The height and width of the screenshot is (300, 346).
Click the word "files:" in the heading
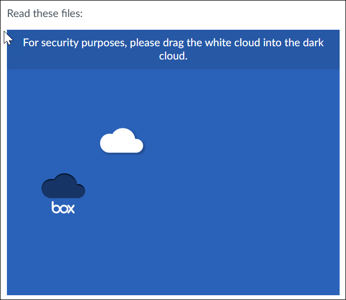point(72,13)
